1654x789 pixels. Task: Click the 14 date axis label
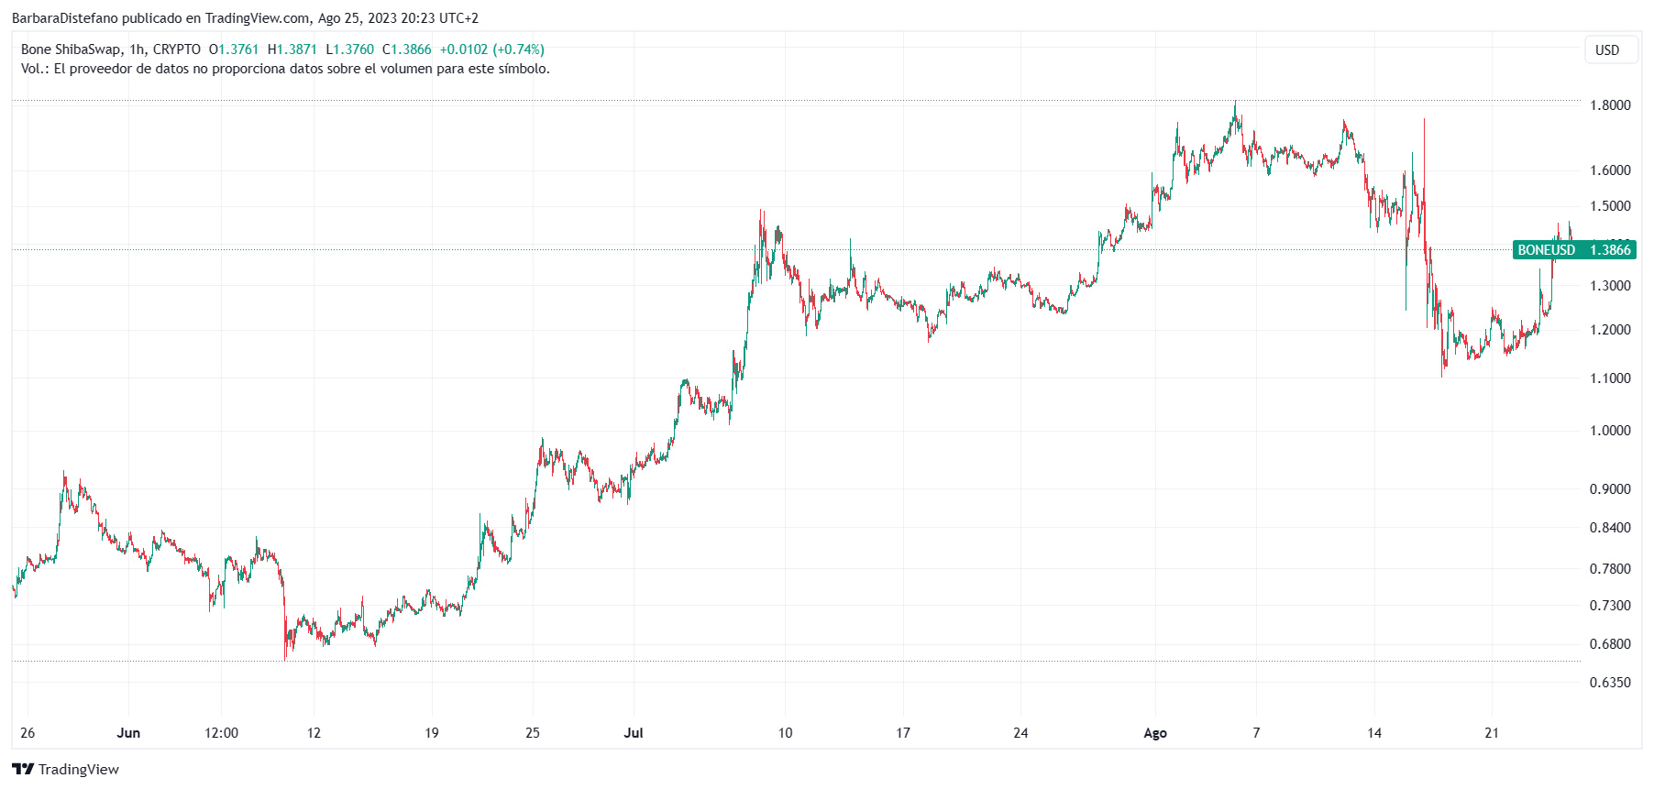(1373, 733)
